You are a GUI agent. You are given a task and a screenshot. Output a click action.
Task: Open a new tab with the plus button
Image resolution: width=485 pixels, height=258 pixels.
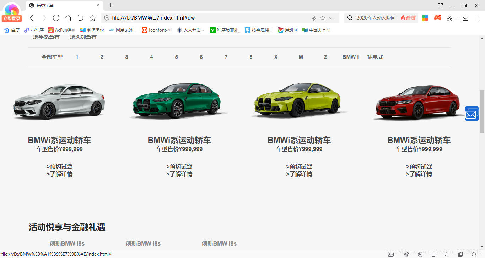pos(110,5)
